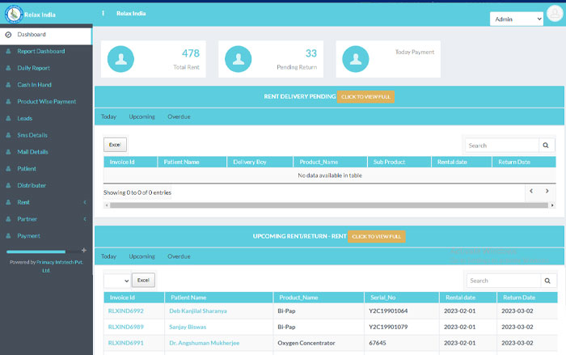Select Overdue tab in Rent Delivery Pending
Screen dimensions: 566x355
coord(179,116)
